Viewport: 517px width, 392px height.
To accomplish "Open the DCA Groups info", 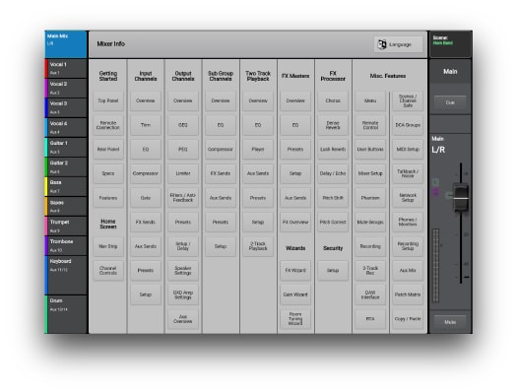I will pos(408,125).
